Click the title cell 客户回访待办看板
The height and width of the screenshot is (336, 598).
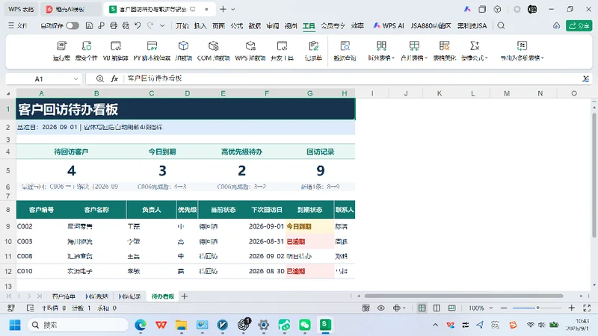click(x=185, y=109)
